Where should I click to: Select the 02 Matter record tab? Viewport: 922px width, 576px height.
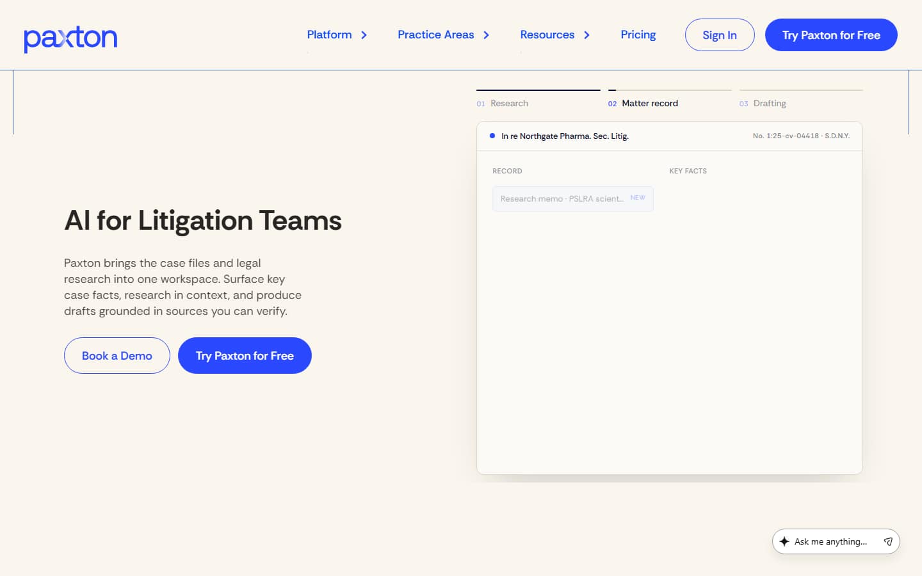670,100
